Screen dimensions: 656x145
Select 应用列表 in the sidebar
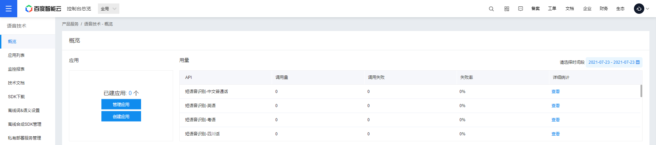tap(28, 55)
